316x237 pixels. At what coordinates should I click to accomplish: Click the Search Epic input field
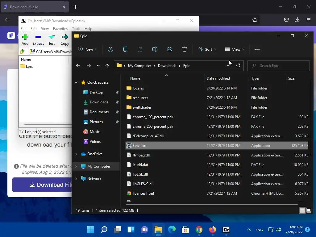pos(279,66)
